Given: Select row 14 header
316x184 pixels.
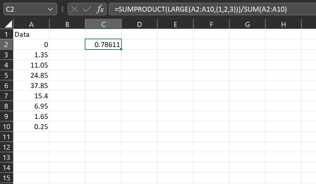Looking at the screenshot, I should click(6, 168).
